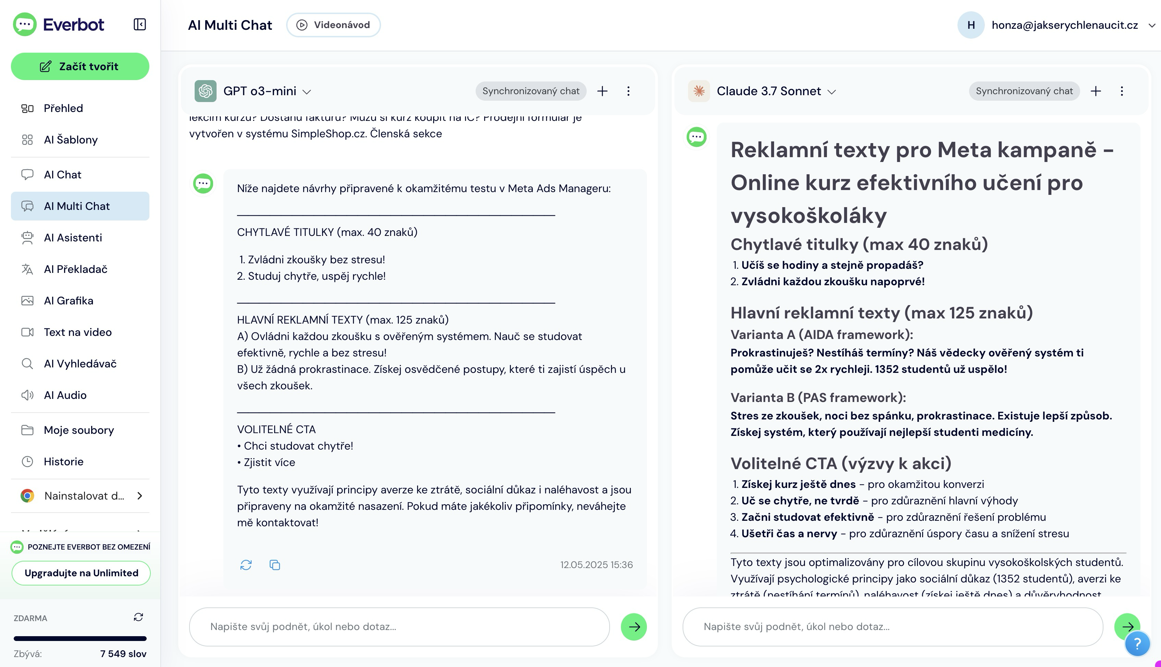
Task: Add a new chat in Claude panel
Action: 1096,91
